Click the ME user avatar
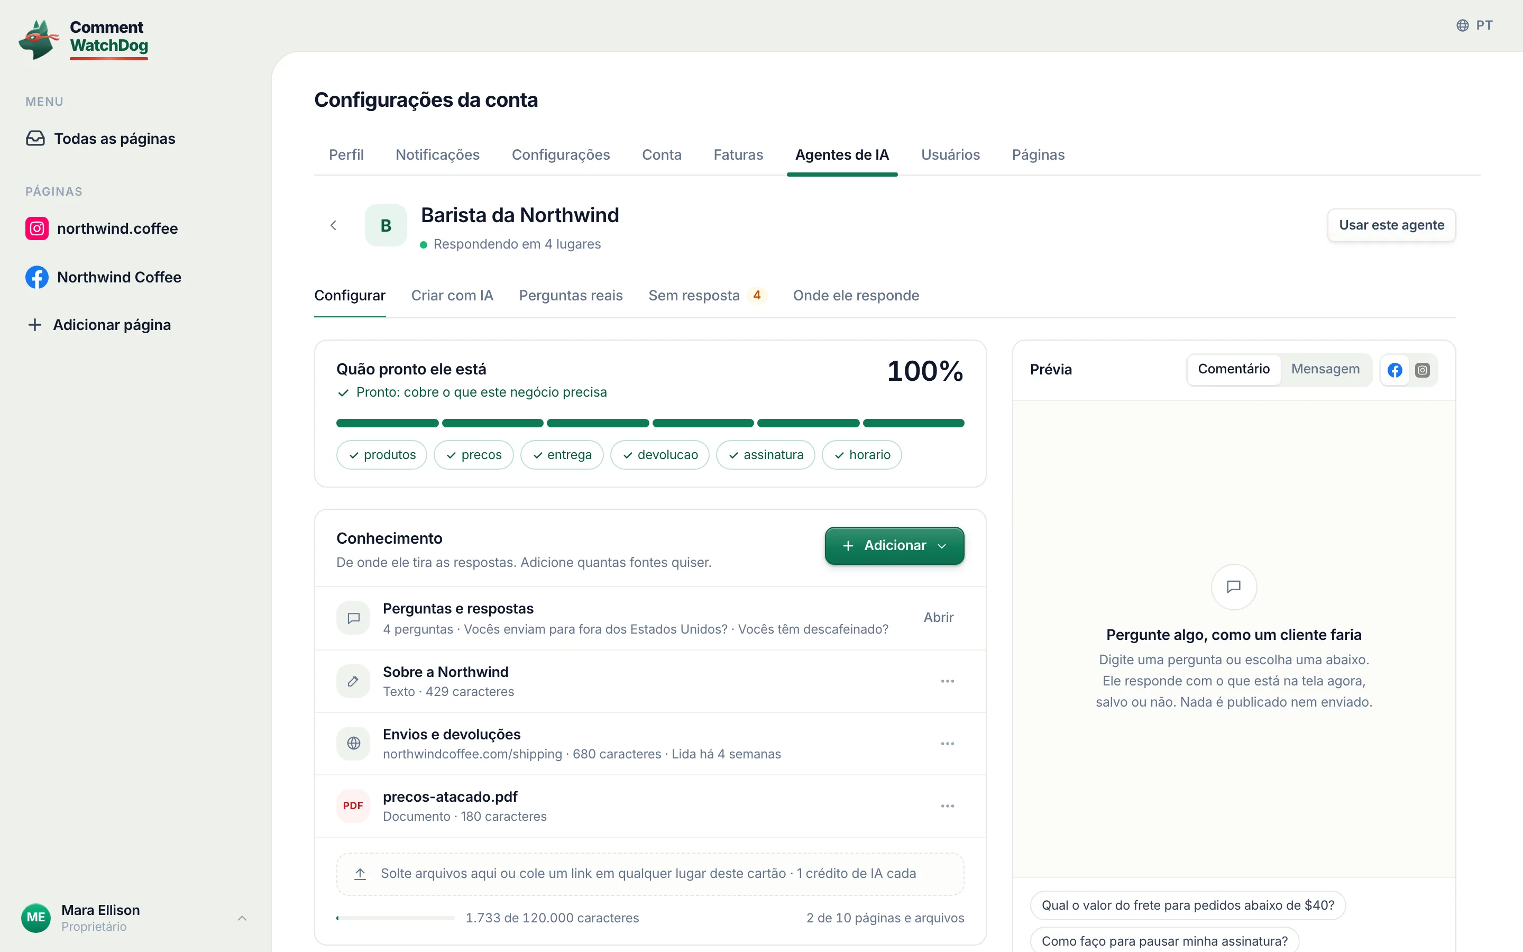 click(36, 918)
